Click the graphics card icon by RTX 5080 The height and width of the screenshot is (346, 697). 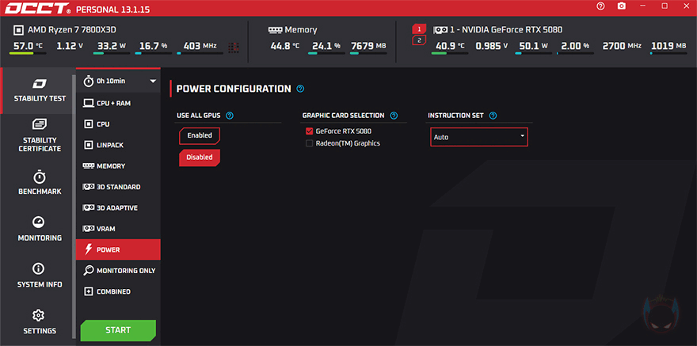tap(440, 30)
